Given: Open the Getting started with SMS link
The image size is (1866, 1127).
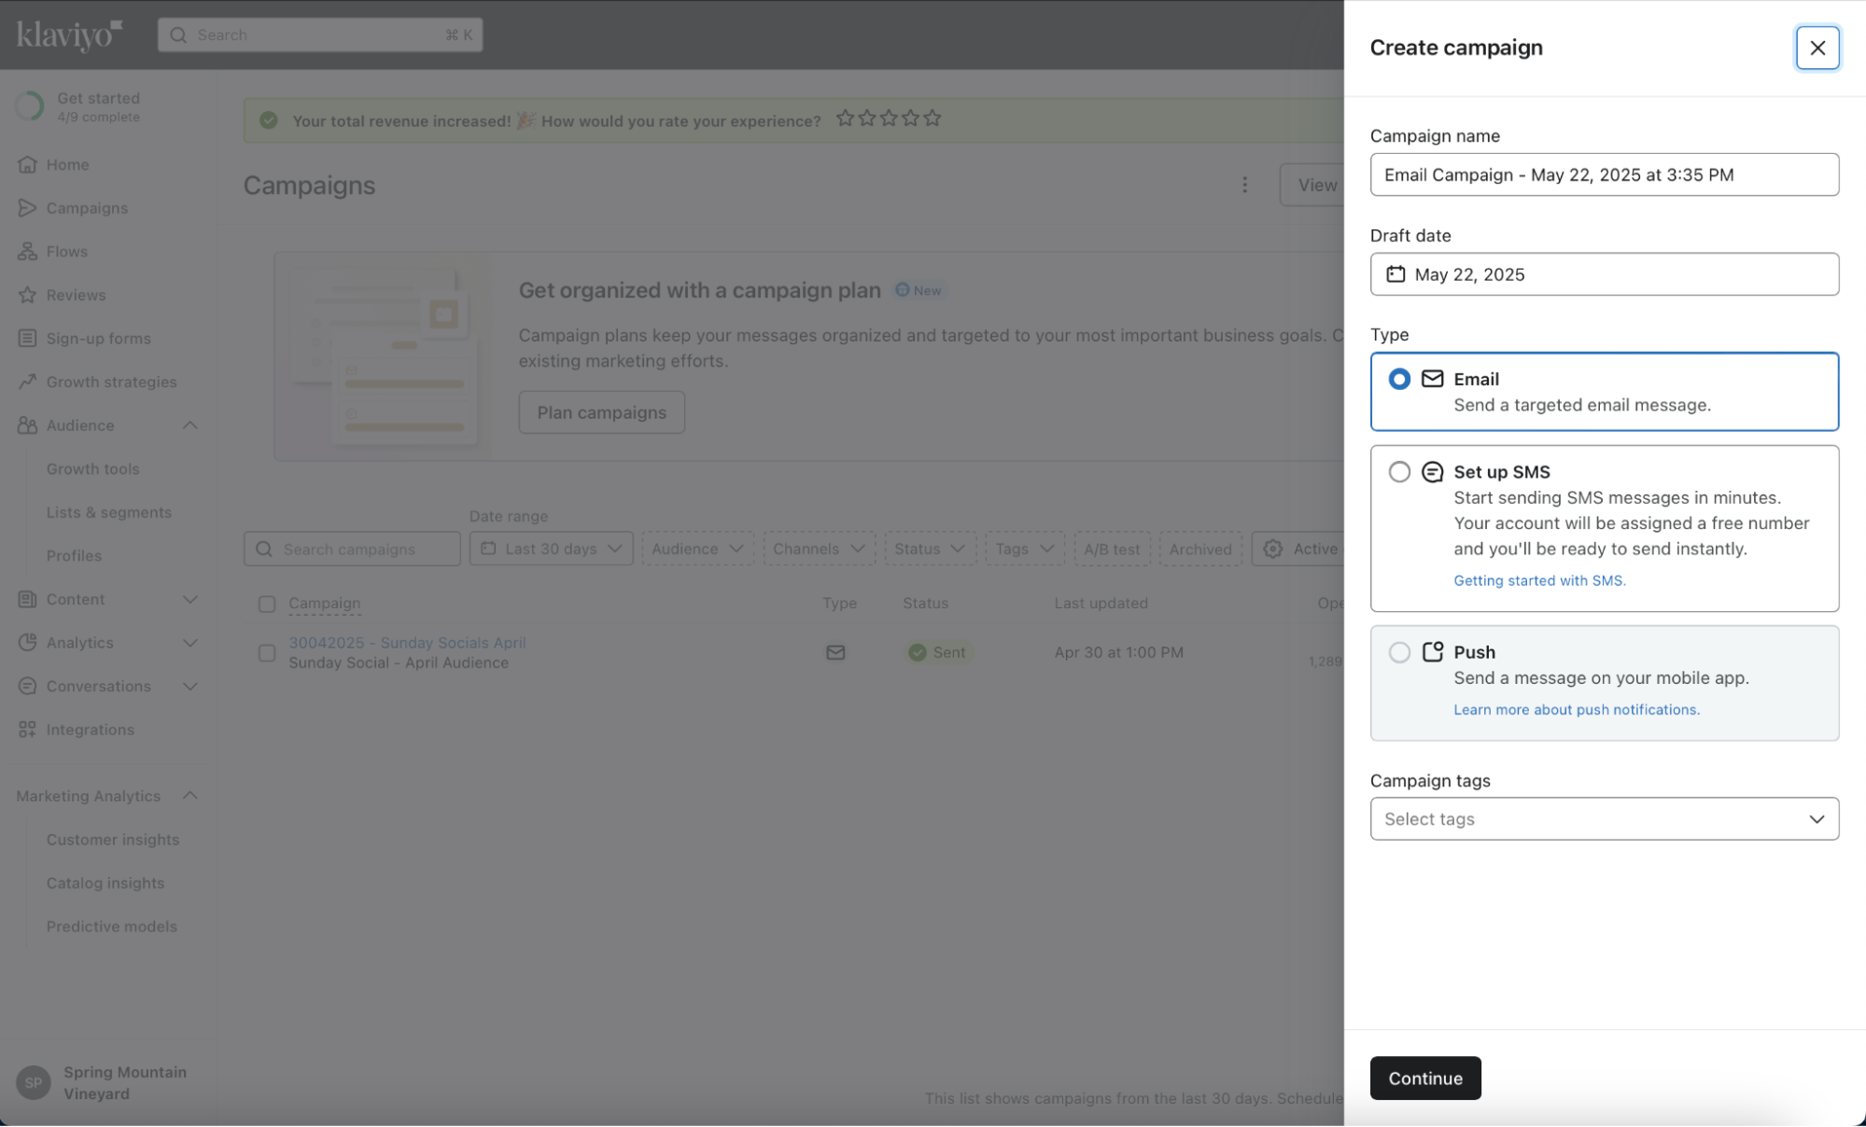Looking at the screenshot, I should (1538, 580).
